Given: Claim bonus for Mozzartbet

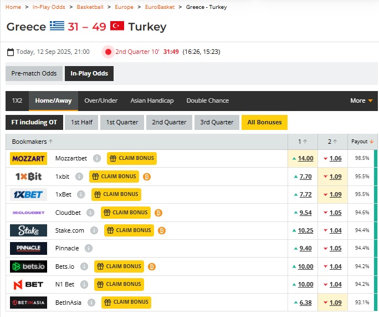Looking at the screenshot, I should [132, 158].
